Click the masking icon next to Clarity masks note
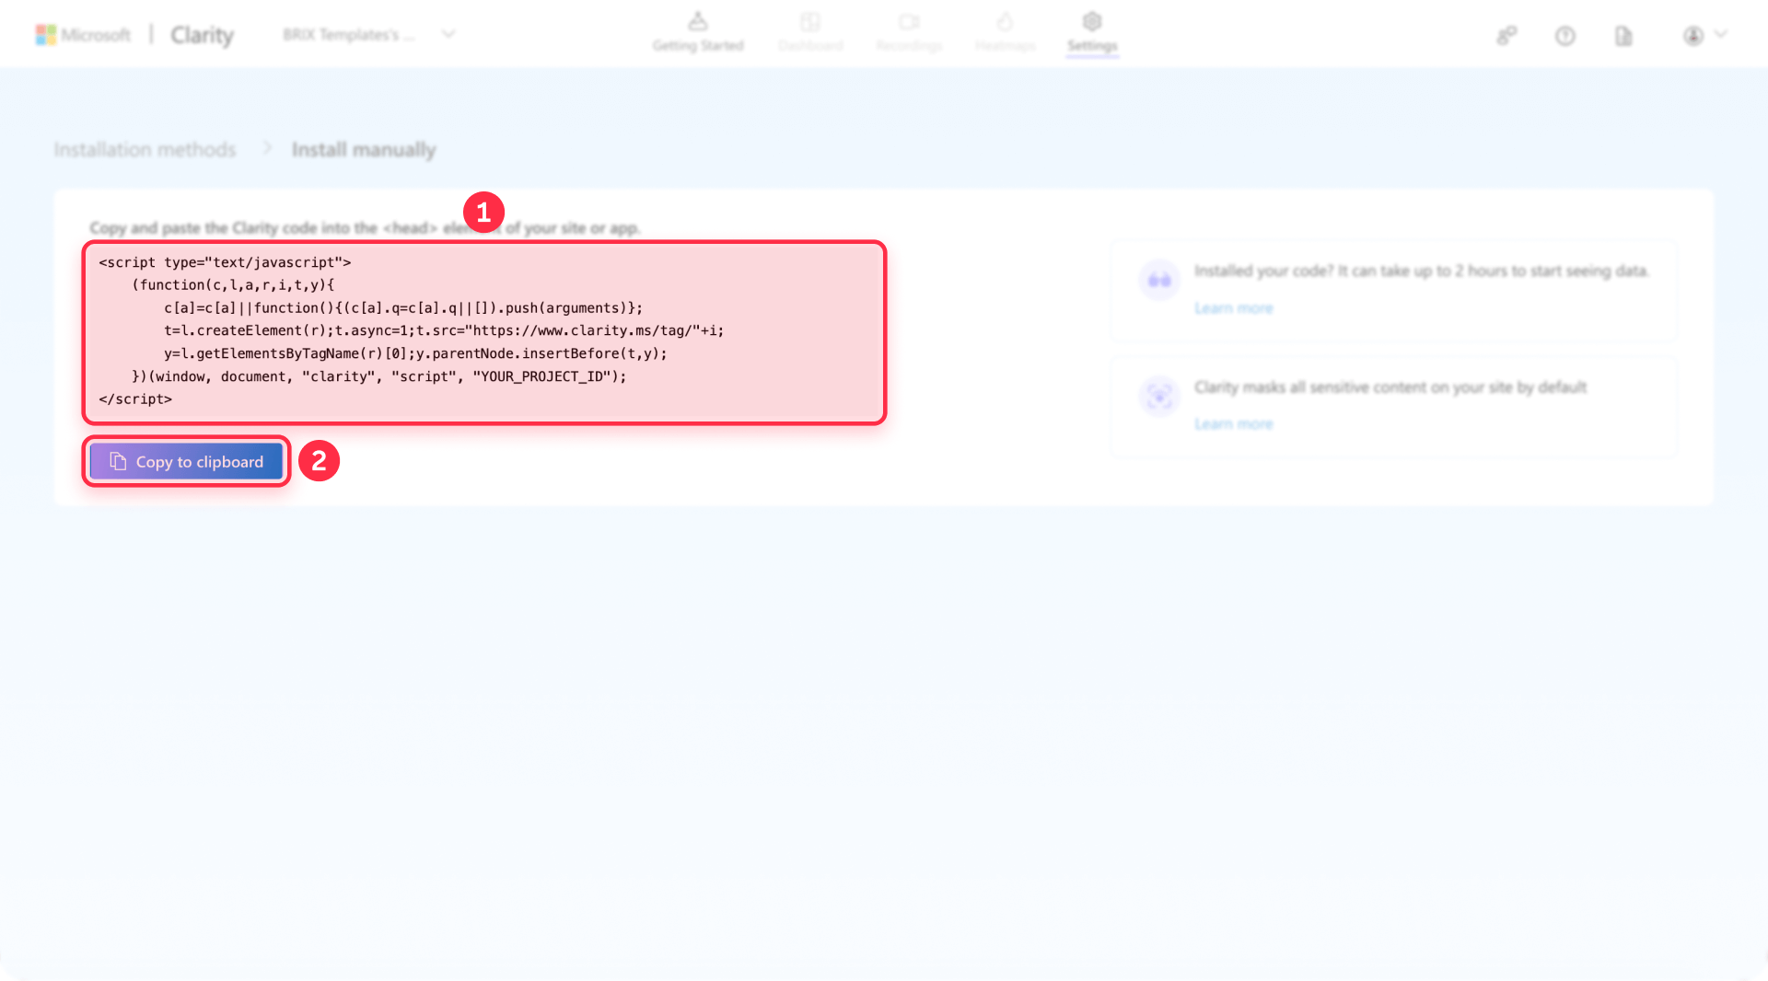Screen dimensions: 1768x981 [x=1160, y=396]
